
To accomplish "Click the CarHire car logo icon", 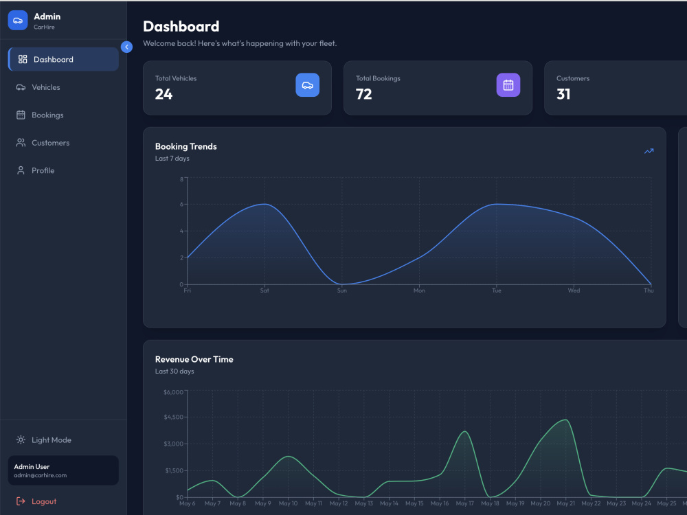I will click(18, 21).
